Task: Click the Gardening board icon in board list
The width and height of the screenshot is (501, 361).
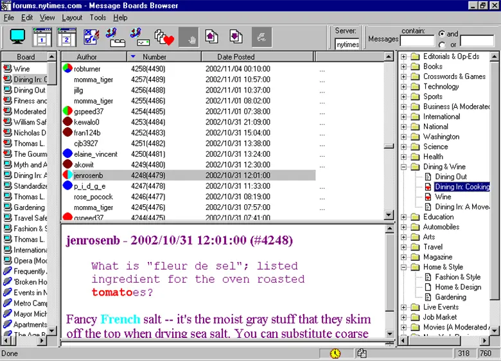Action: pyautogui.click(x=7, y=207)
